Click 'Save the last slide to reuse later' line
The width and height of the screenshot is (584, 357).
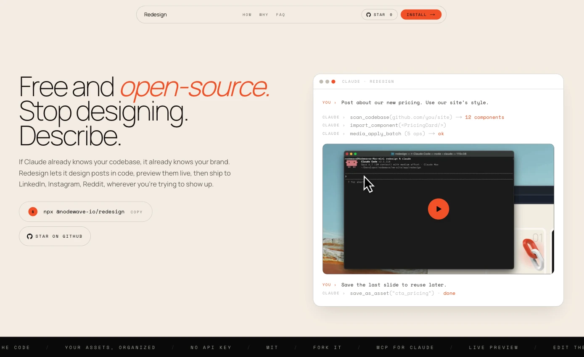[394, 285]
